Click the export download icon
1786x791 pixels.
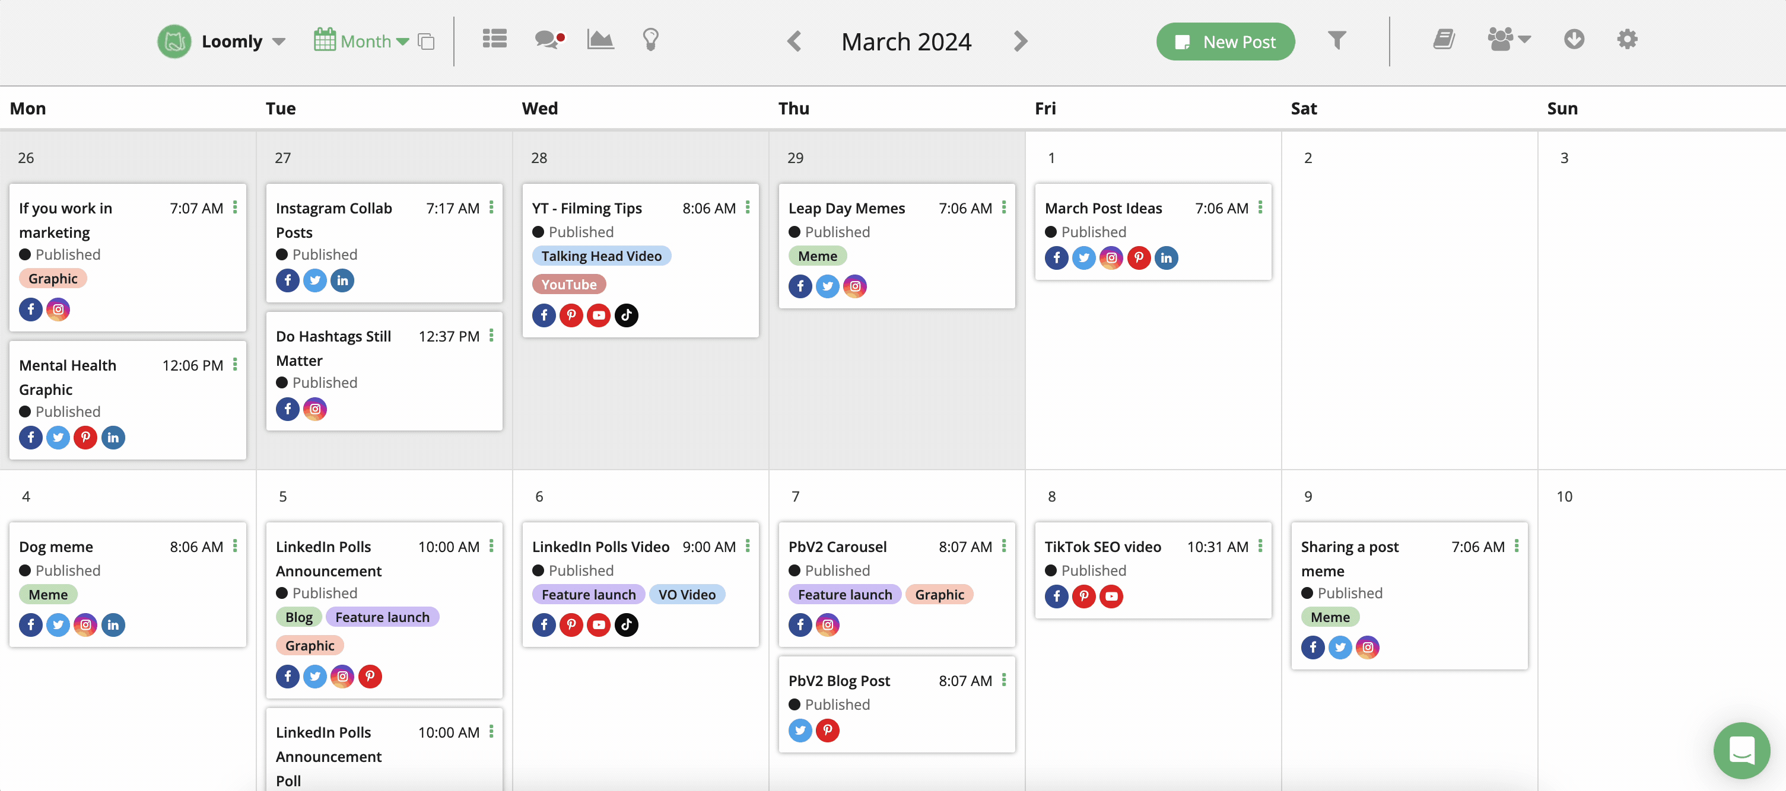[1574, 40]
